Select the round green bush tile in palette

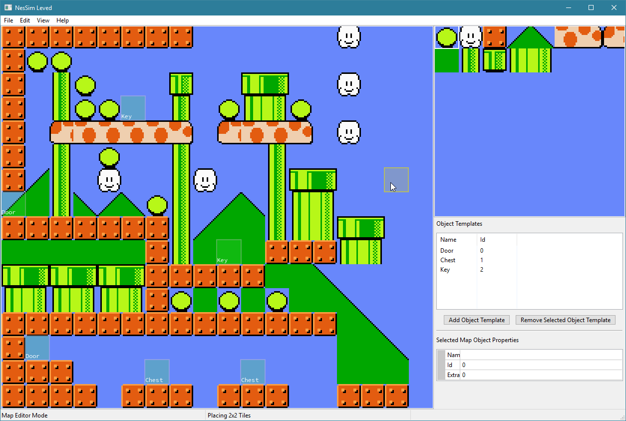click(x=447, y=37)
